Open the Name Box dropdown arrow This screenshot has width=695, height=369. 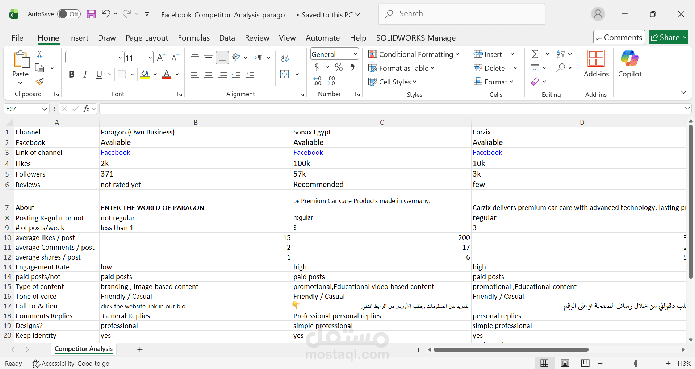45,109
